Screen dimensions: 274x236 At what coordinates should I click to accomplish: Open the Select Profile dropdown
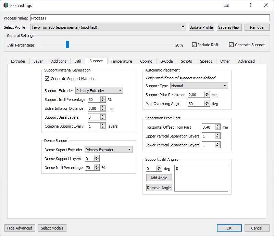click(x=108, y=27)
